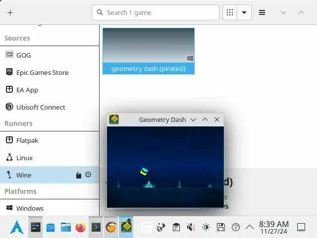Minimize the Geometry Dash window
Screen dimensions: 317x238
tap(193, 119)
